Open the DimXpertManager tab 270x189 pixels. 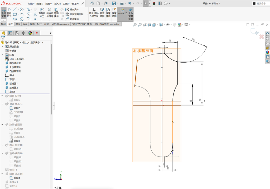[23, 33]
